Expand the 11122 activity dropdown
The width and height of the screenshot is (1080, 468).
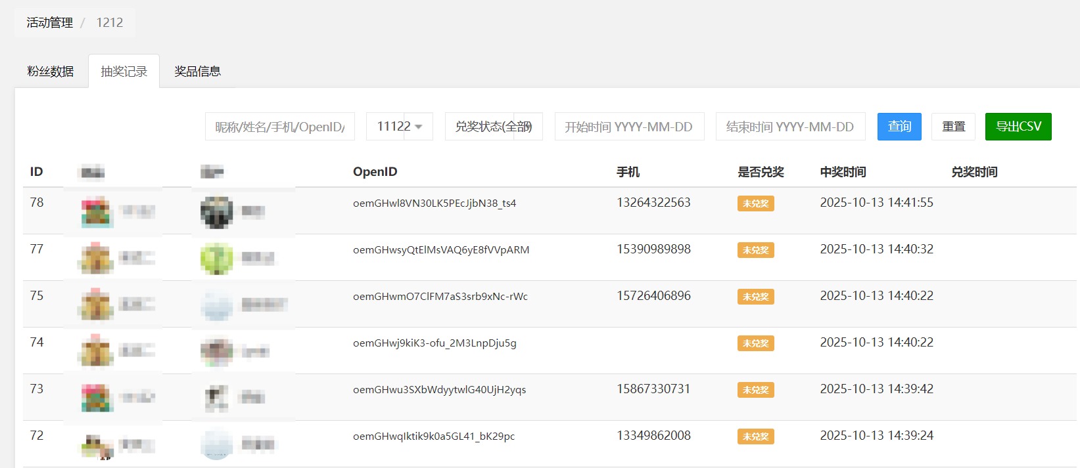tap(399, 127)
